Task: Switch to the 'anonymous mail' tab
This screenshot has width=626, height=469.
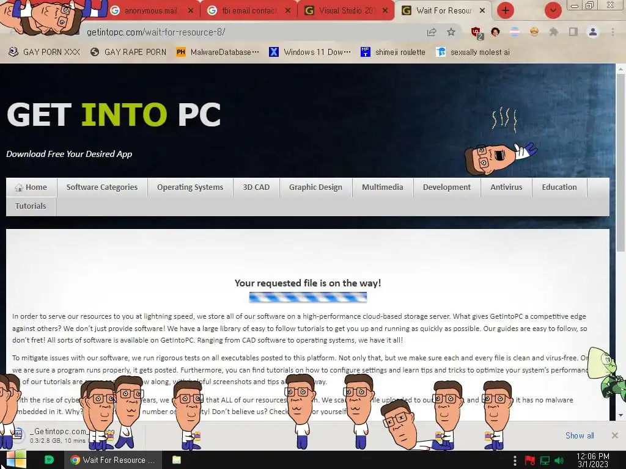Action: 150,11
